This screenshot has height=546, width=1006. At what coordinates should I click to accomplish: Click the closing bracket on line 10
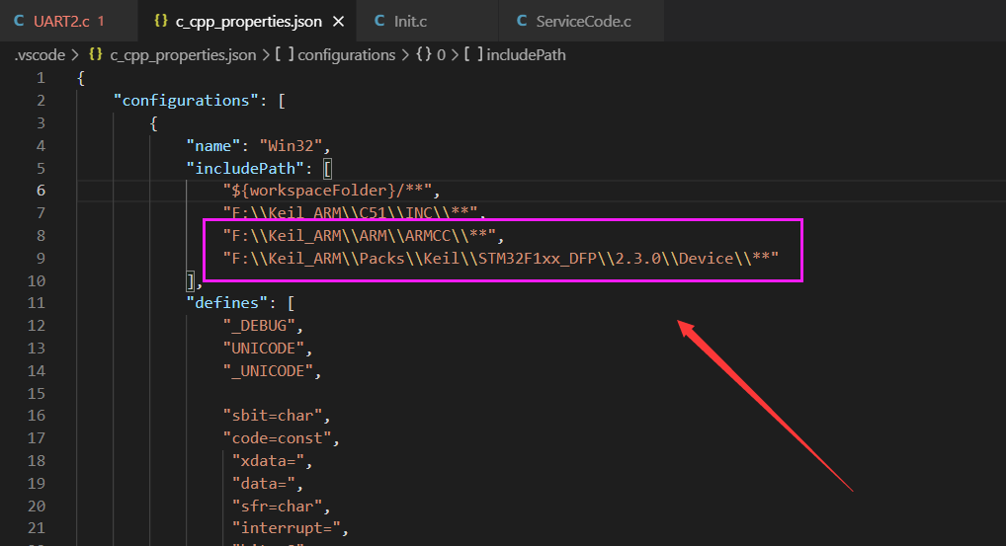[191, 280]
